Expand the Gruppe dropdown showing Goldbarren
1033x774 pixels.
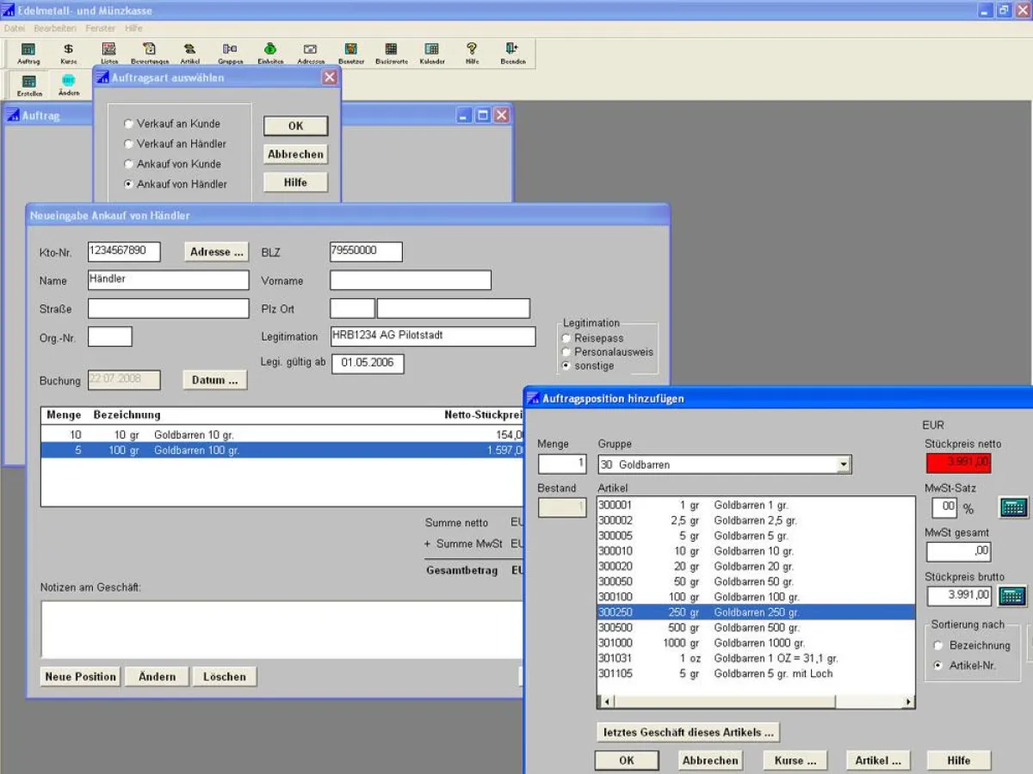[844, 465]
